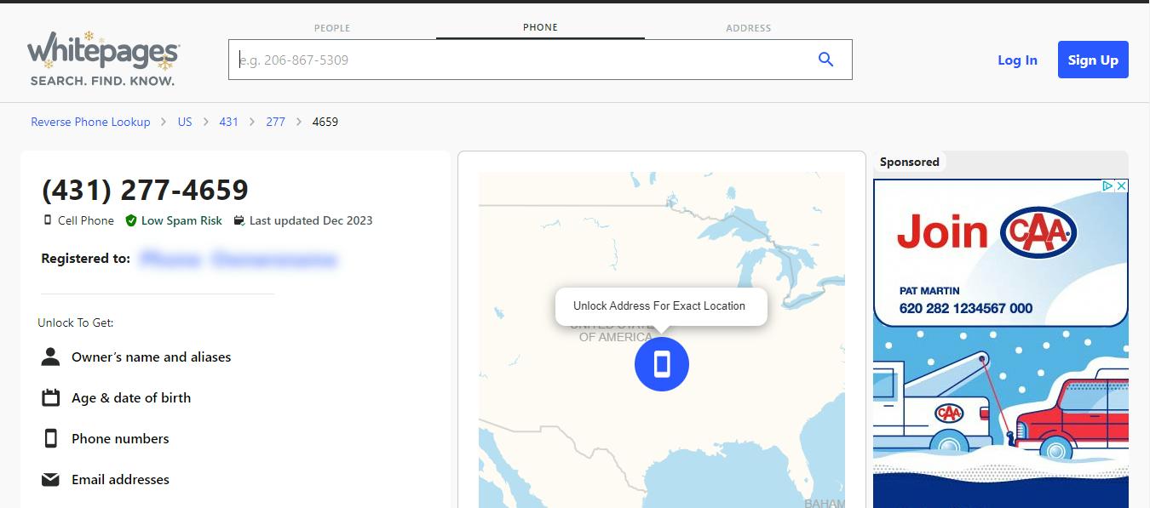Click the blurred Registered to name
Image resolution: width=1150 pixels, height=508 pixels.
click(238, 259)
